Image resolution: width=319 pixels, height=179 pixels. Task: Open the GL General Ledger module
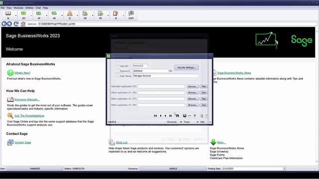coord(8,15)
